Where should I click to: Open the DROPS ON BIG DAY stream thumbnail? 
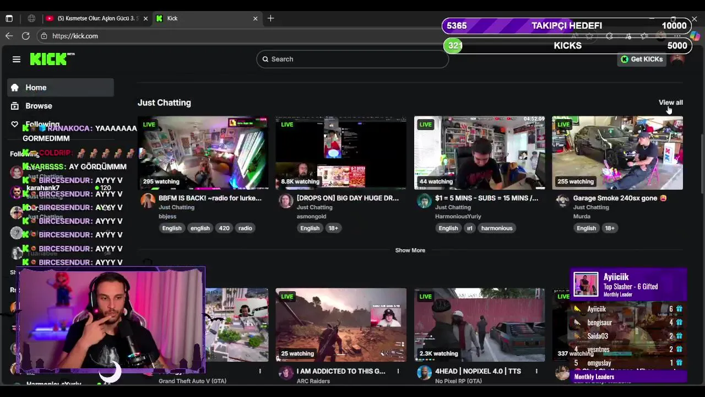pyautogui.click(x=341, y=153)
